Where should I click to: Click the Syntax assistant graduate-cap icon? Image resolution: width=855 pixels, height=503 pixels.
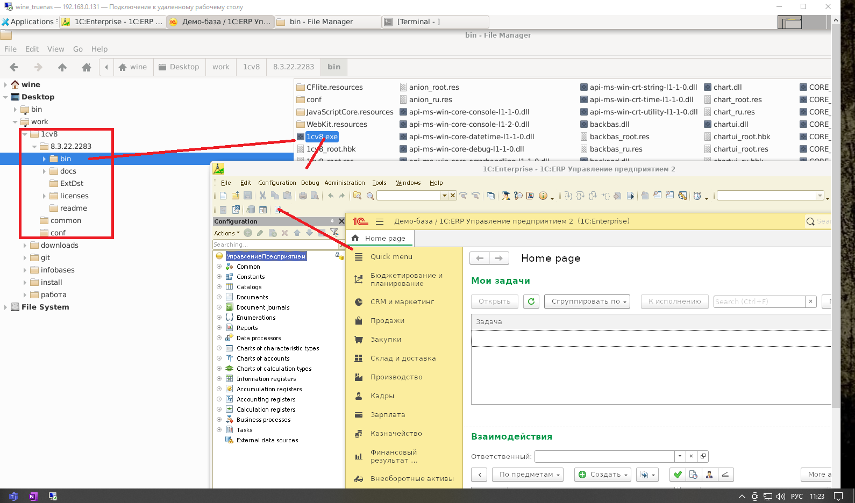coord(506,196)
